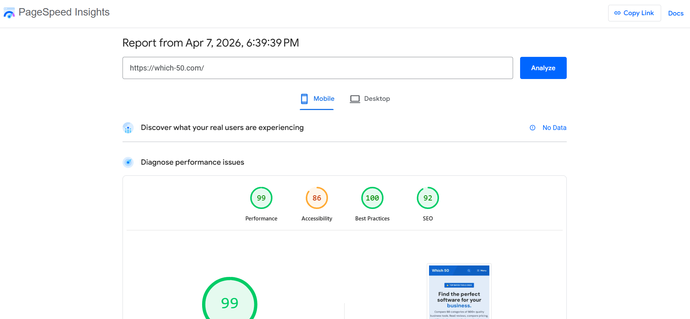Click the real users experience section icon
690x319 pixels.
128,128
